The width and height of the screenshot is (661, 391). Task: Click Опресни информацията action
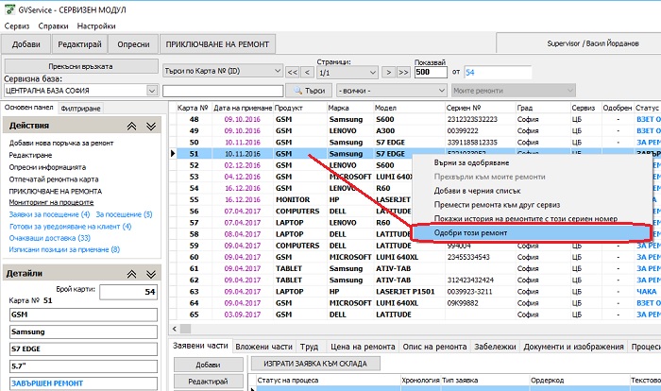tap(47, 167)
